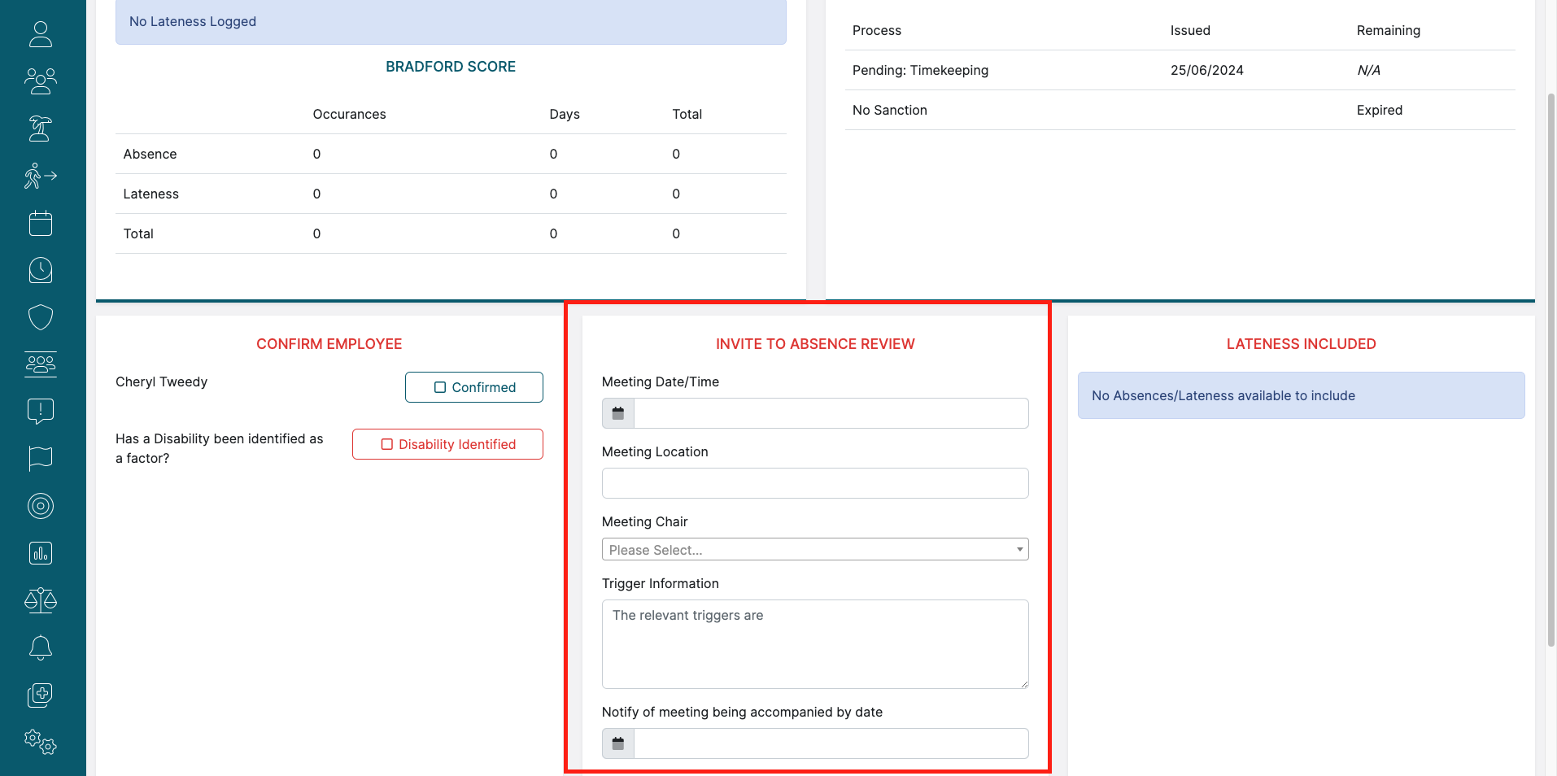Open the scales of justice icon
Image resolution: width=1557 pixels, height=776 pixels.
pyautogui.click(x=41, y=600)
